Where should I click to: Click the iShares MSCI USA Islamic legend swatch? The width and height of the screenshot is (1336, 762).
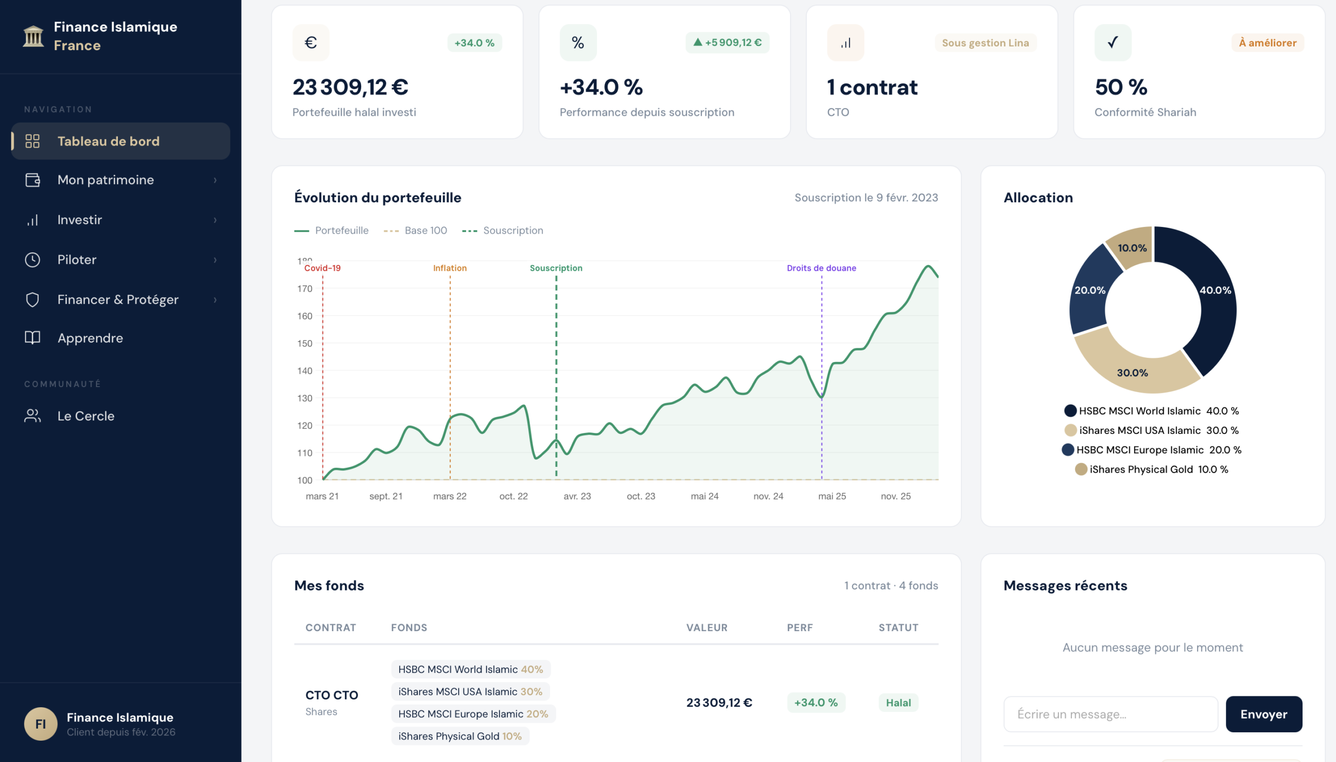(x=1070, y=430)
